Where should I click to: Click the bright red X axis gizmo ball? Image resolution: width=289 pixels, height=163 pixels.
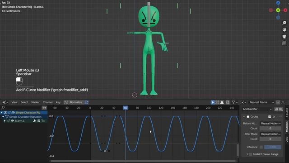click(285, 10)
